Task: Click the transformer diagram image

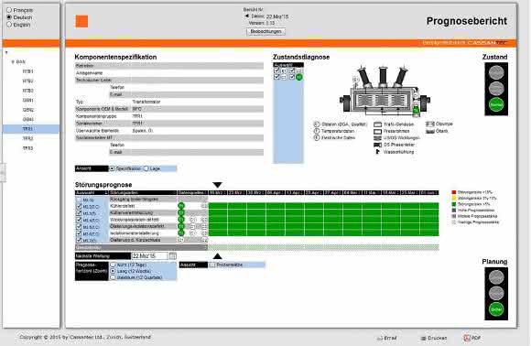Action: point(385,91)
